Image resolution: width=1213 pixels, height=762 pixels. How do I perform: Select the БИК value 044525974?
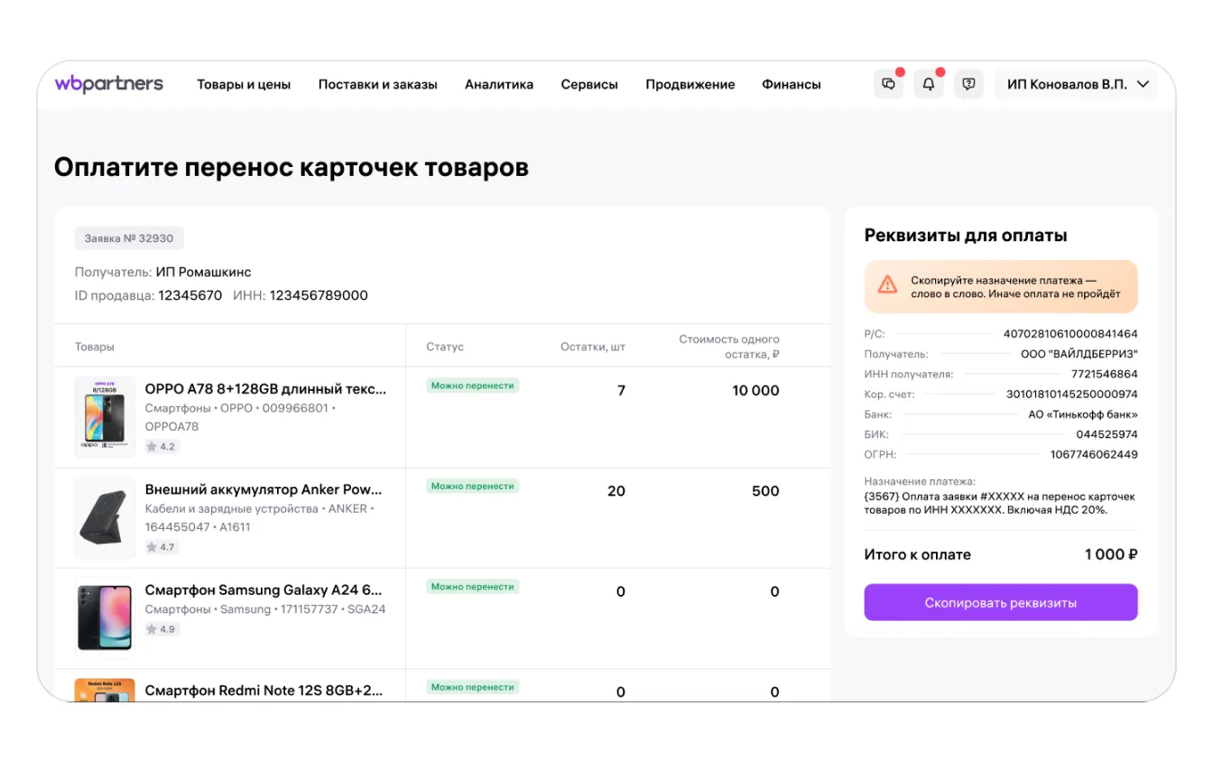point(1107,434)
